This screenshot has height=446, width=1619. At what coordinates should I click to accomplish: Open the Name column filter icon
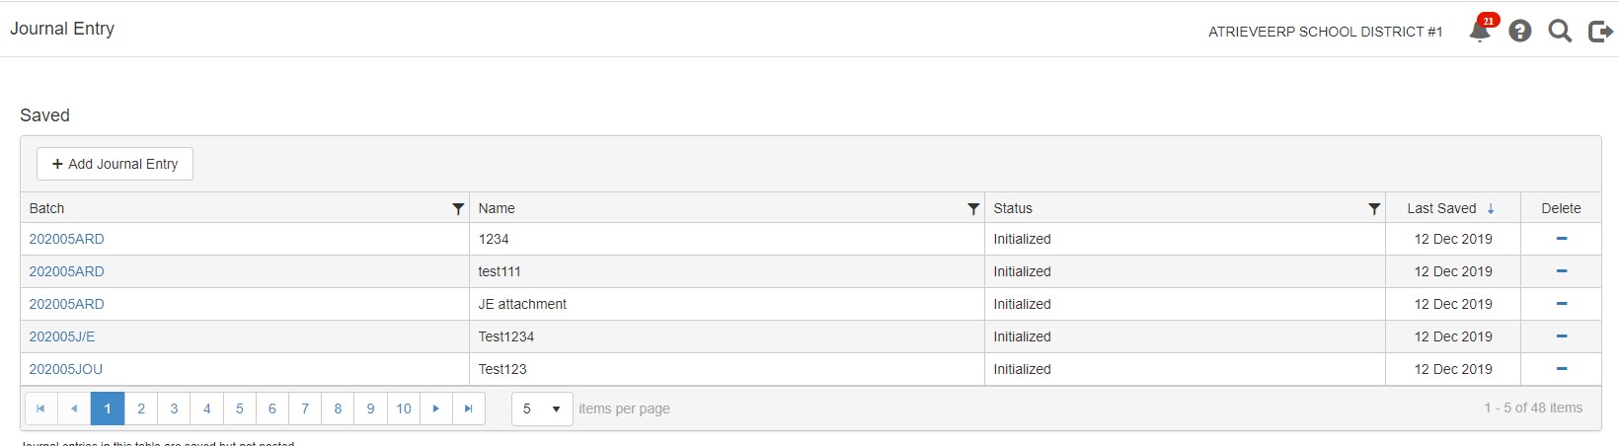(x=973, y=208)
